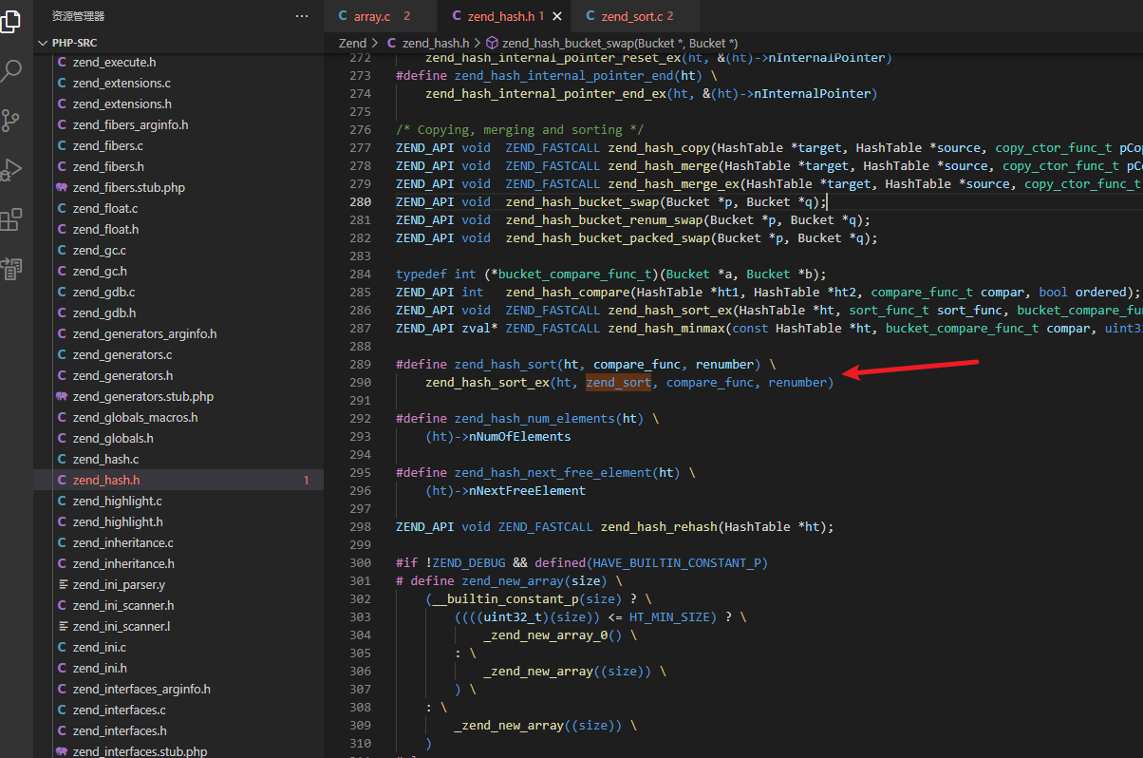Viewport: 1143px width, 758px height.
Task: Click the C icon beside zend_gdb.c
Action: (62, 292)
